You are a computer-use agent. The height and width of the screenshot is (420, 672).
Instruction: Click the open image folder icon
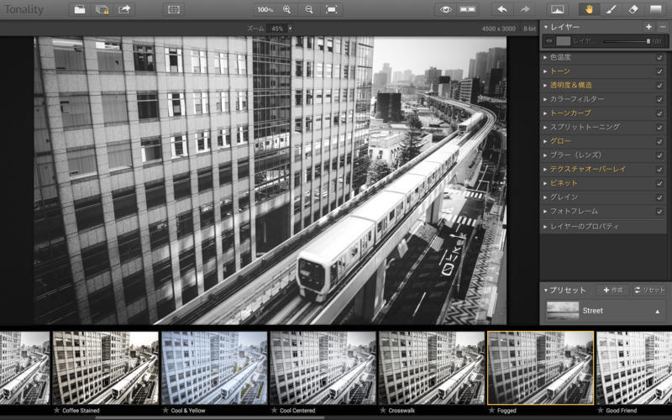pyautogui.click(x=80, y=9)
